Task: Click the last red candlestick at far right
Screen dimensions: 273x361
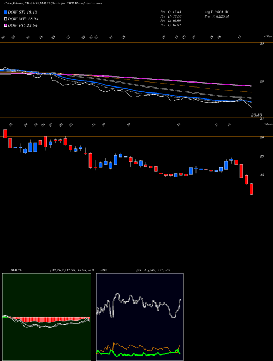Action: click(251, 189)
